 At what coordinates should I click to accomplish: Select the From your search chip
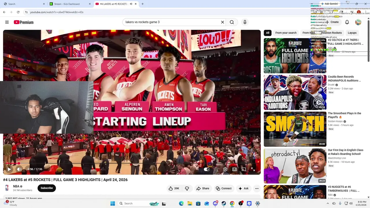(x=286, y=33)
